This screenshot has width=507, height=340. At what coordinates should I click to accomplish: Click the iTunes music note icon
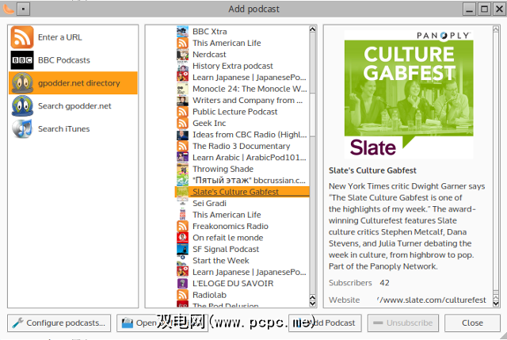pyautogui.click(x=22, y=128)
